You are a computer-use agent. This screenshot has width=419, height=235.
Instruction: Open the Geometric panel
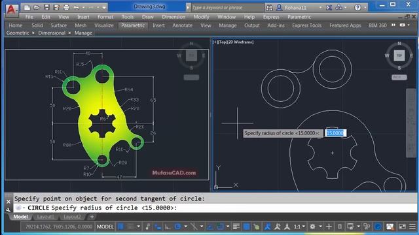(x=18, y=33)
